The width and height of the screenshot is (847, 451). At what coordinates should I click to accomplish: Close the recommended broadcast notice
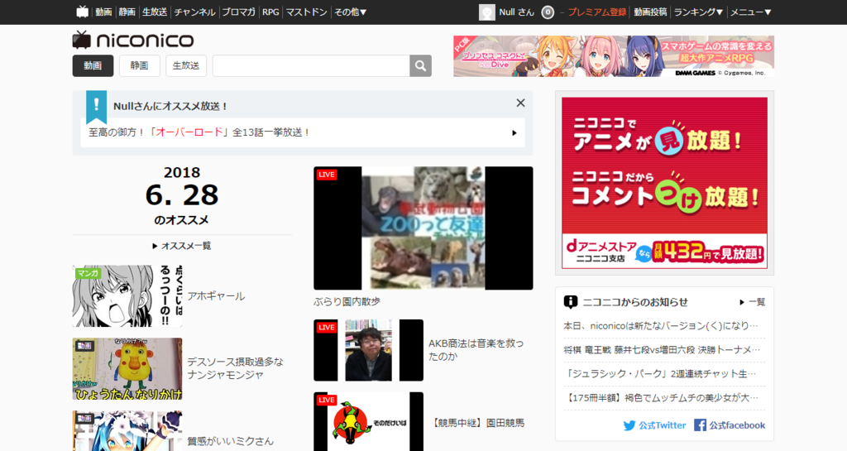coord(520,103)
